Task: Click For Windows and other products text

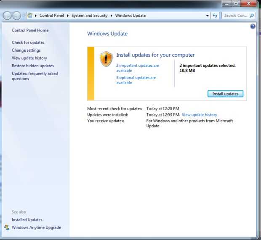Action: point(189,123)
